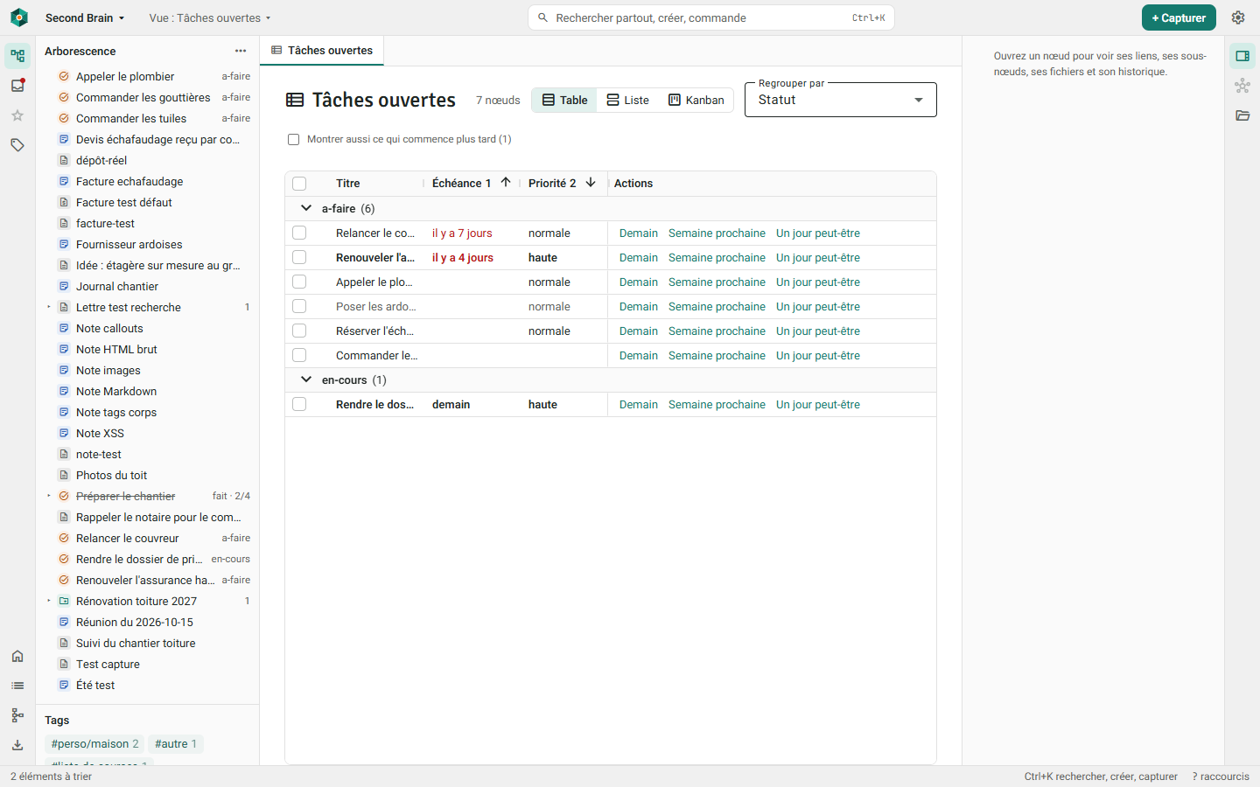Open the graph view icon in right rail
Viewport: 1260px width, 787px height.
(1242, 86)
